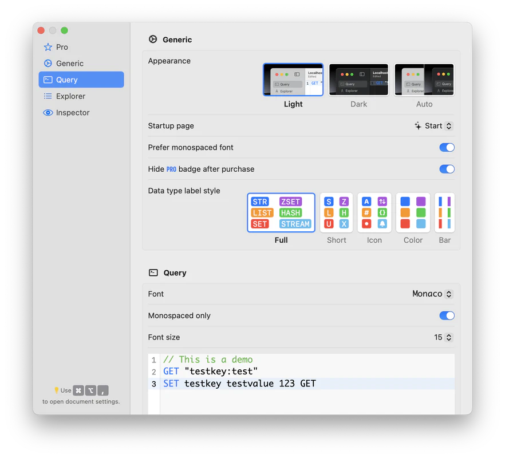Toggle Prefer monospaced font switch
505x458 pixels.
coord(447,148)
